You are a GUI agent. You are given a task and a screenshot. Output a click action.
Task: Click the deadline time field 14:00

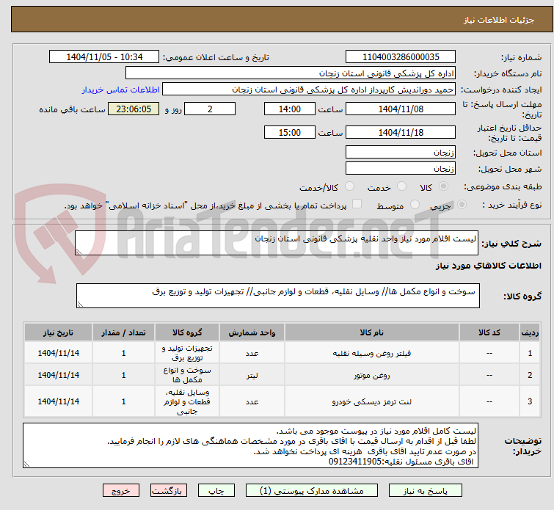point(290,109)
